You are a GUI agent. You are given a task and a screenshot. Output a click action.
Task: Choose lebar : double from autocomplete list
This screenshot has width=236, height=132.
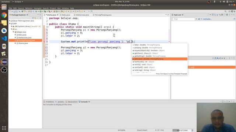click(160, 45)
